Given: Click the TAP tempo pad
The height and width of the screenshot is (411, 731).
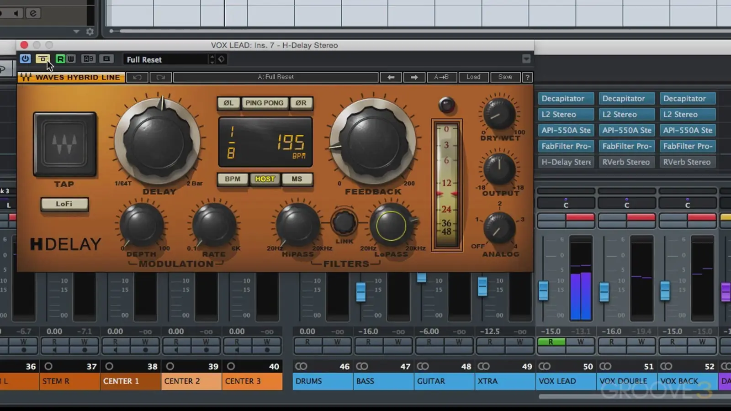Looking at the screenshot, I should pyautogui.click(x=65, y=144).
